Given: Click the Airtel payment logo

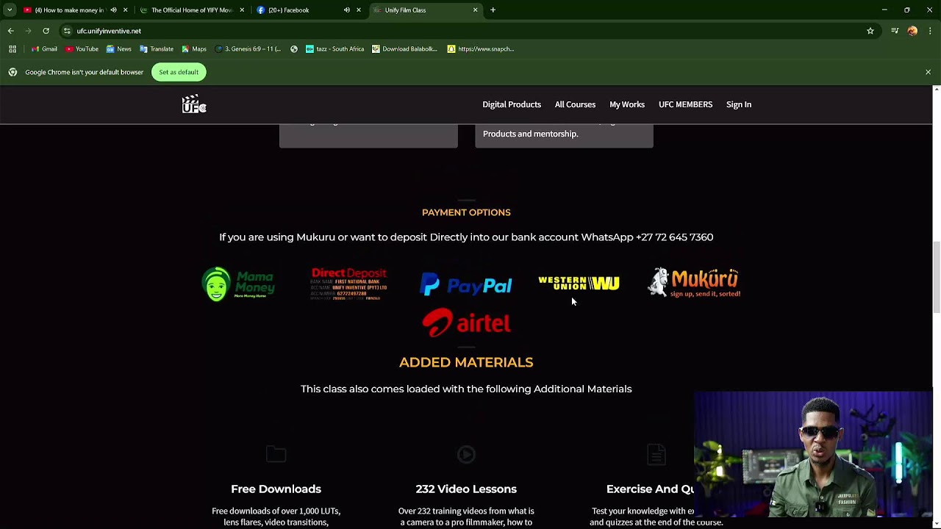Looking at the screenshot, I should [466, 323].
